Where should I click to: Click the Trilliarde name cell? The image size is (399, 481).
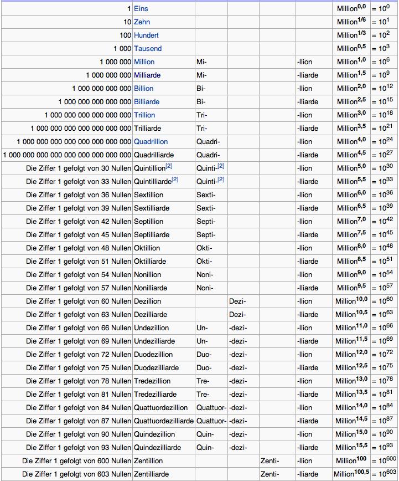(x=148, y=129)
